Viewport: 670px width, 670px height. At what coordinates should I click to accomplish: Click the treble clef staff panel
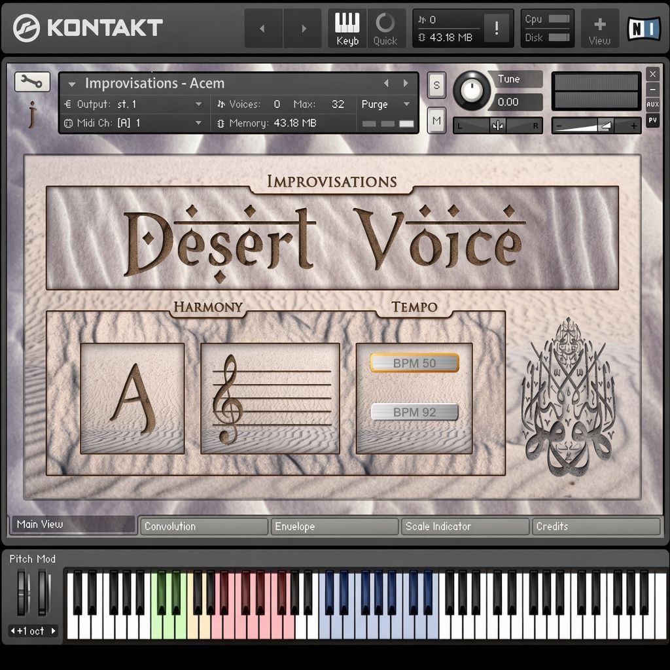270,398
